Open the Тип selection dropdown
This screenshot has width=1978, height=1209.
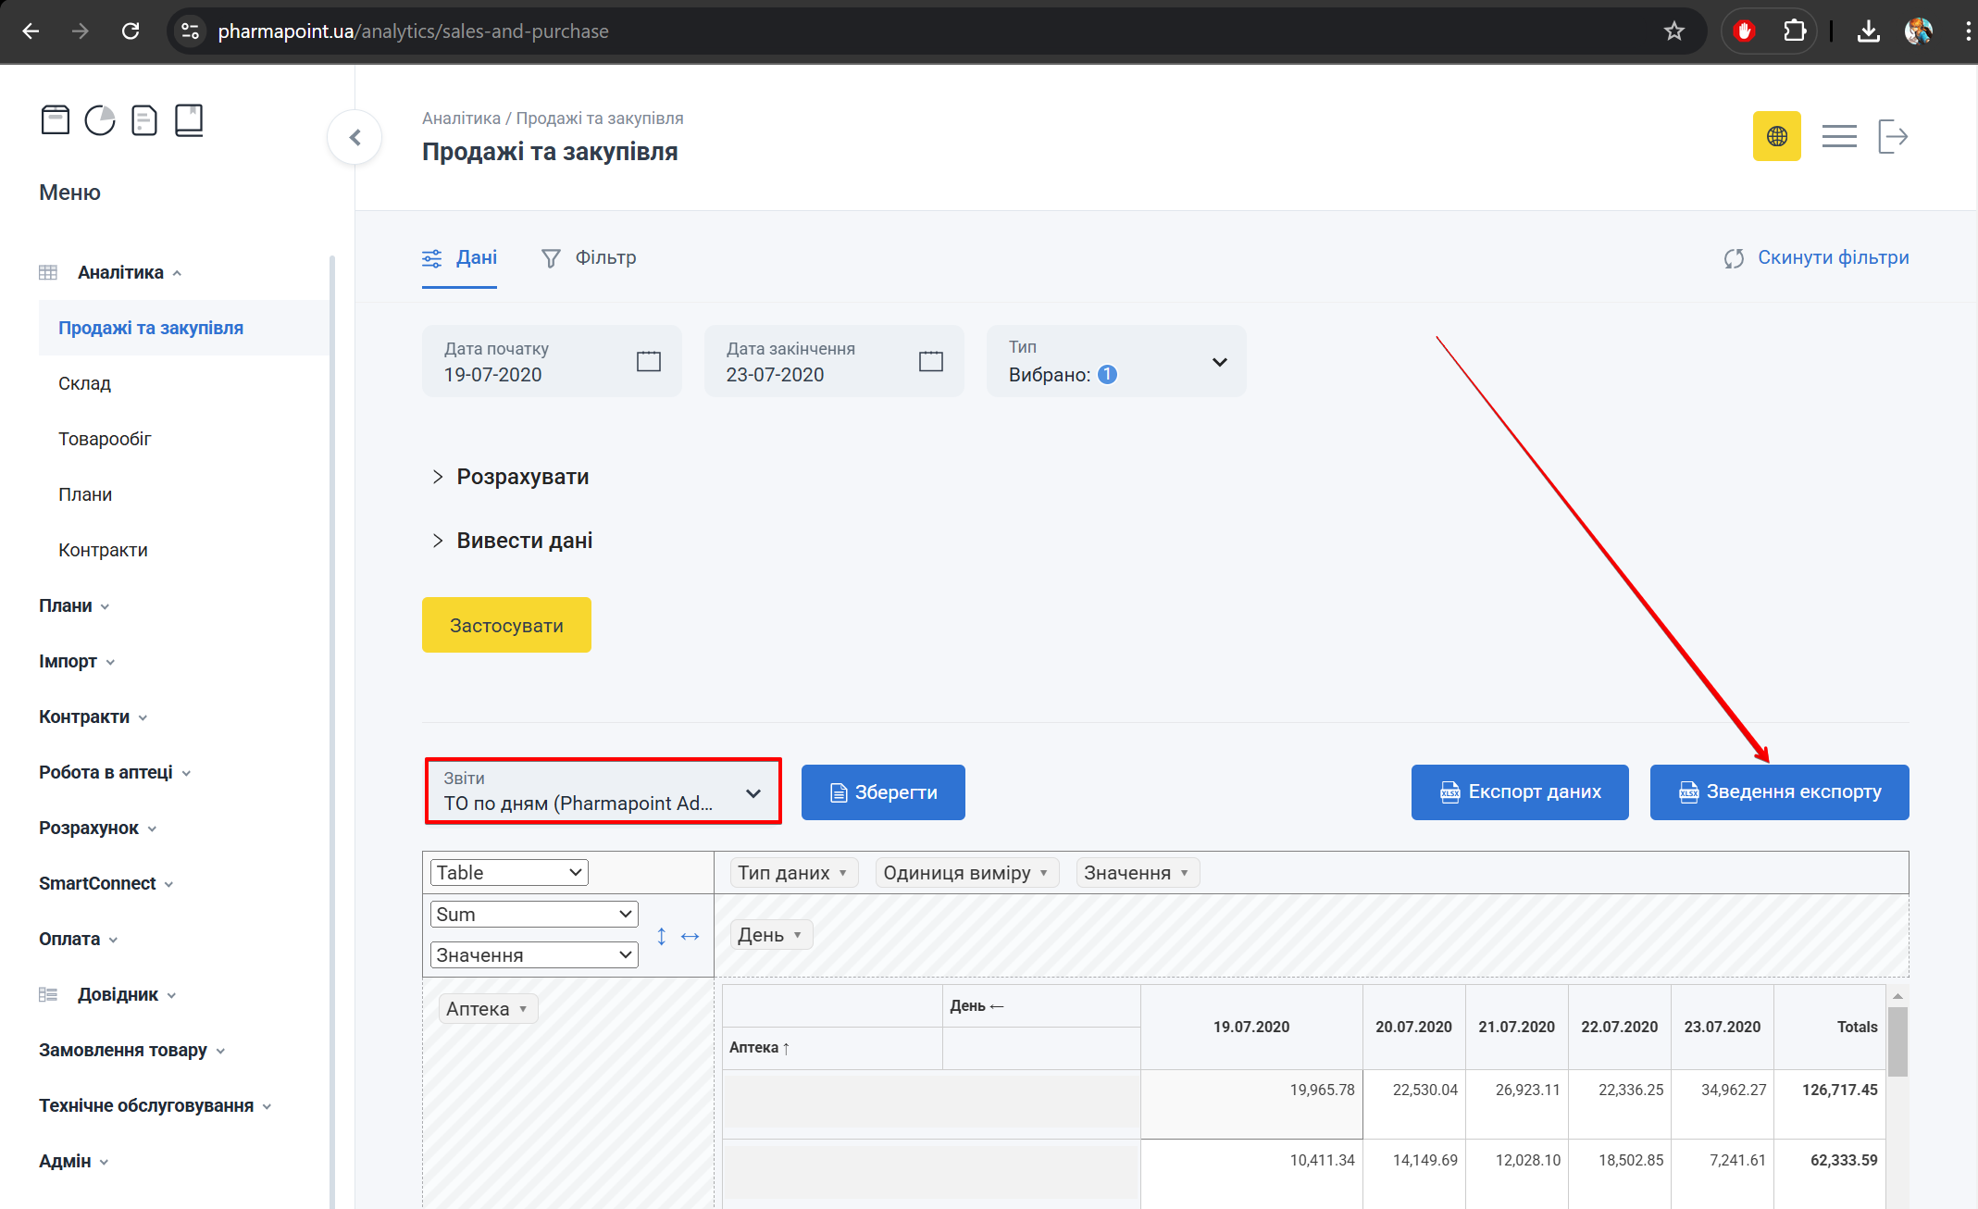(1115, 361)
